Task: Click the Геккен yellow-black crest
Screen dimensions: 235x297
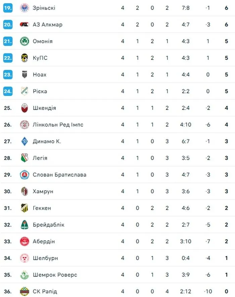Action: tap(24, 208)
